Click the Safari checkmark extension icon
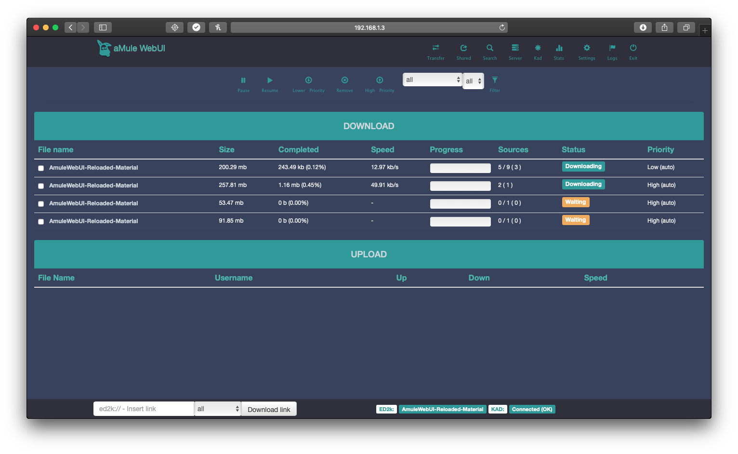This screenshot has width=738, height=454. pos(196,27)
